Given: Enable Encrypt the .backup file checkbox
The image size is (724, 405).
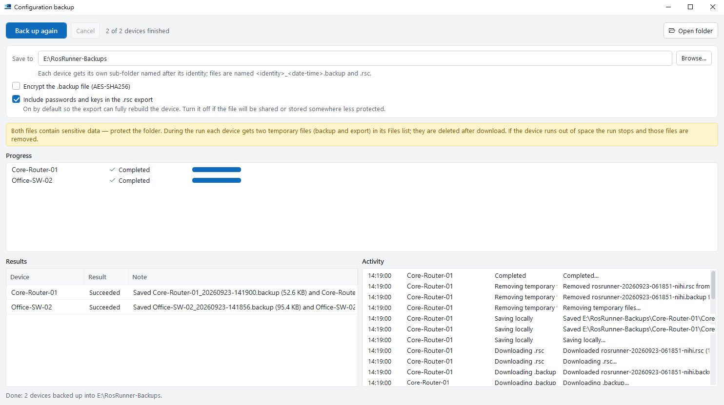Looking at the screenshot, I should (16, 86).
